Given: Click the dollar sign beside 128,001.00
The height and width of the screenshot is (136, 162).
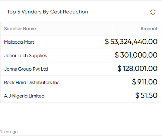Looking at the screenshot, I should coord(119,68).
